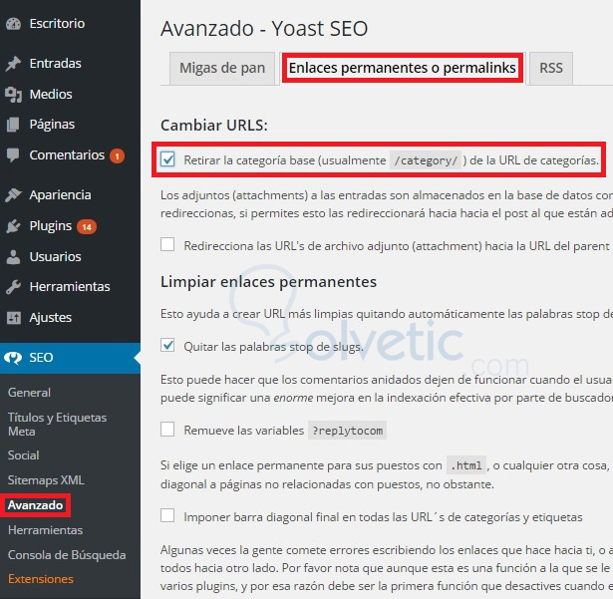Select the SEO menu item
The width and height of the screenshot is (613, 599).
click(71, 358)
